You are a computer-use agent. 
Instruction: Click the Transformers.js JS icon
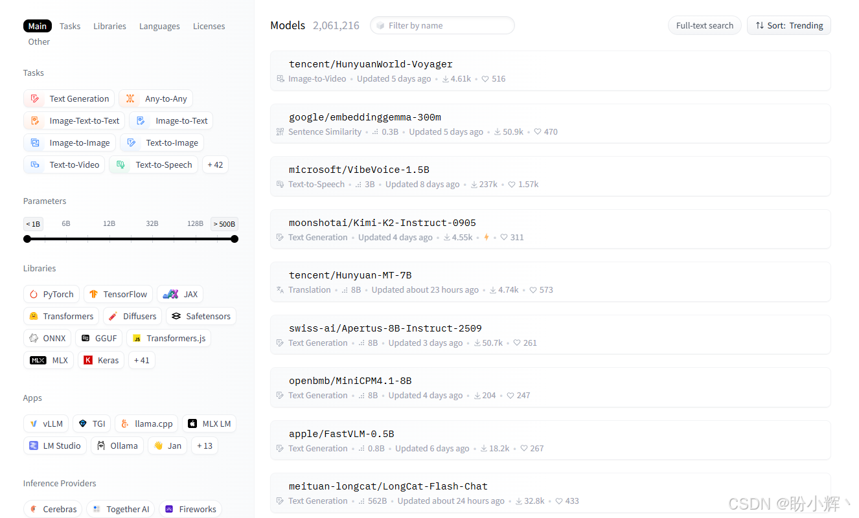coord(137,339)
